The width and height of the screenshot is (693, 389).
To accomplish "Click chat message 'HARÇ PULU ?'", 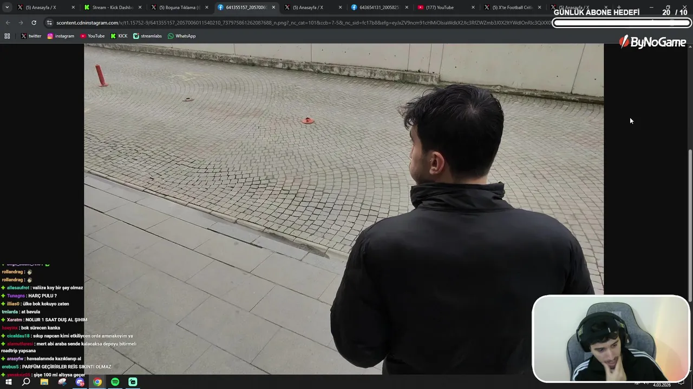I will (42, 296).
